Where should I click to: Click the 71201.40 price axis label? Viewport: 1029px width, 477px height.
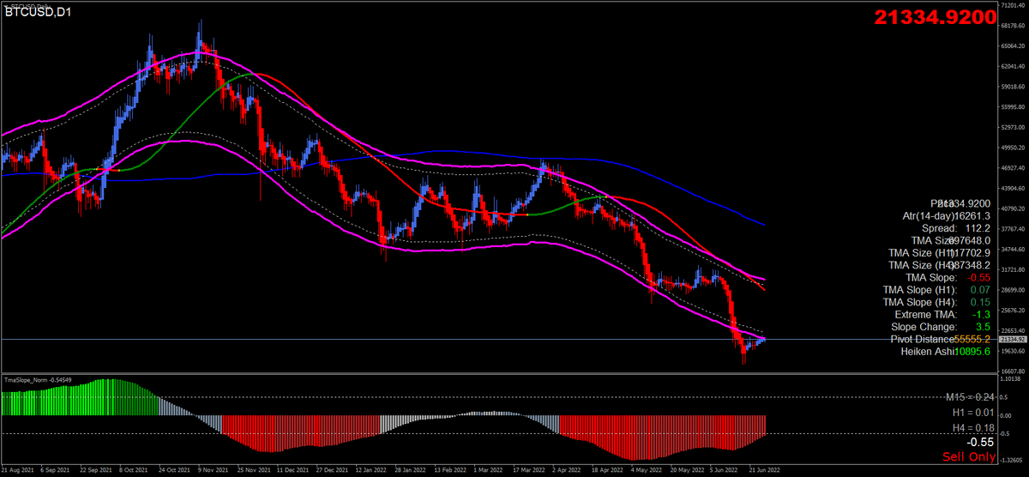click(1014, 5)
